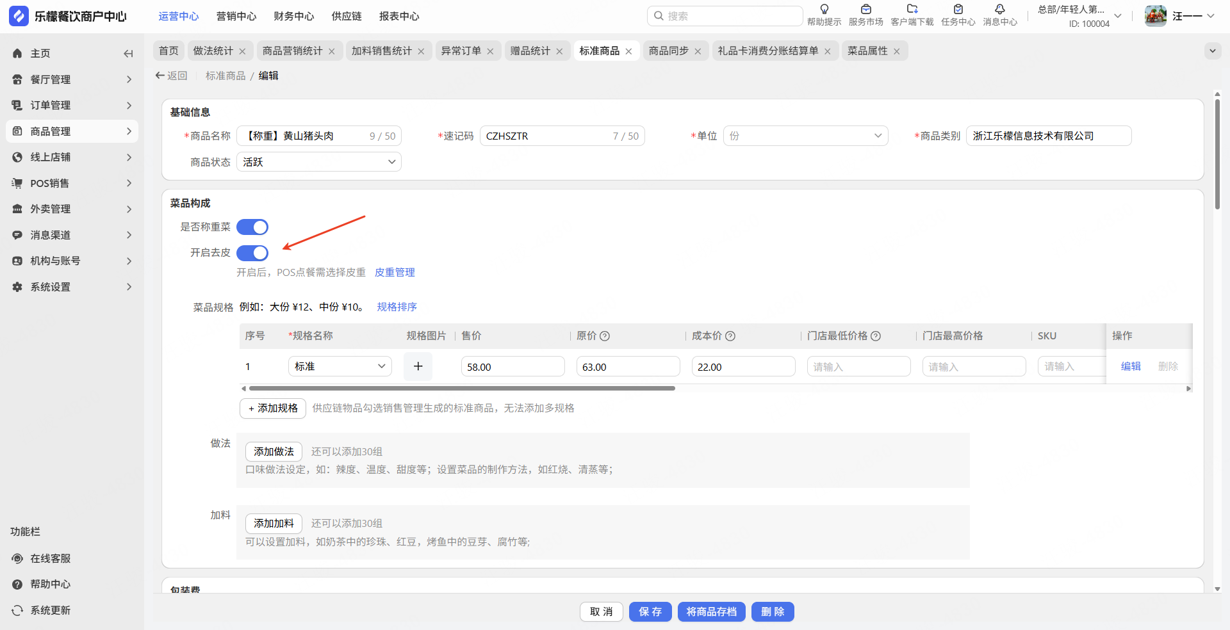This screenshot has height=630, width=1230.
Task: Click the horizontal scrollbar under the spec table
Action: pos(461,389)
